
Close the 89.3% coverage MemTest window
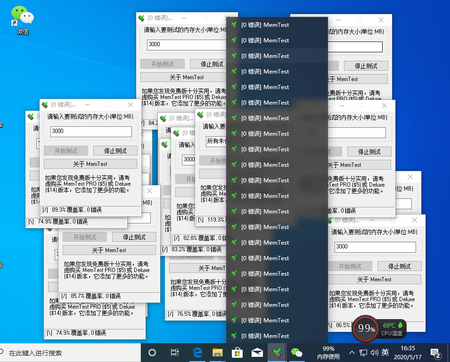point(131,105)
